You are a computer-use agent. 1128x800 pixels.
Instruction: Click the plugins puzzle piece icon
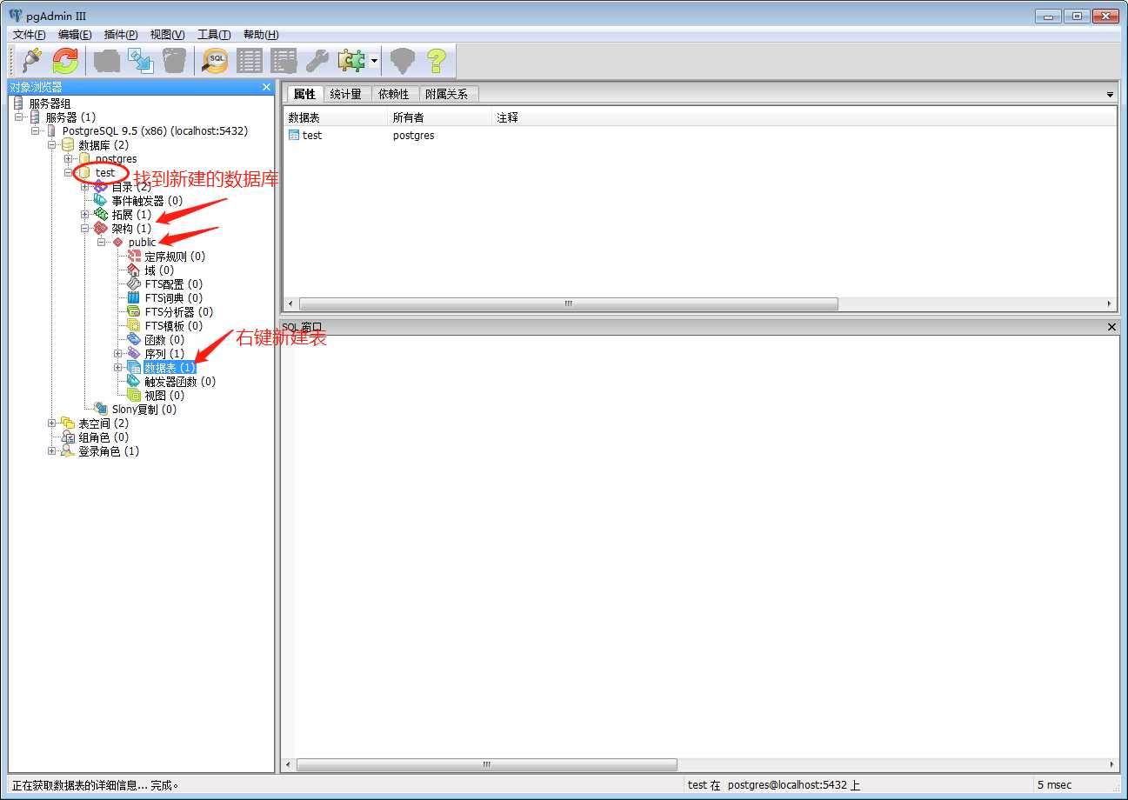(x=351, y=60)
